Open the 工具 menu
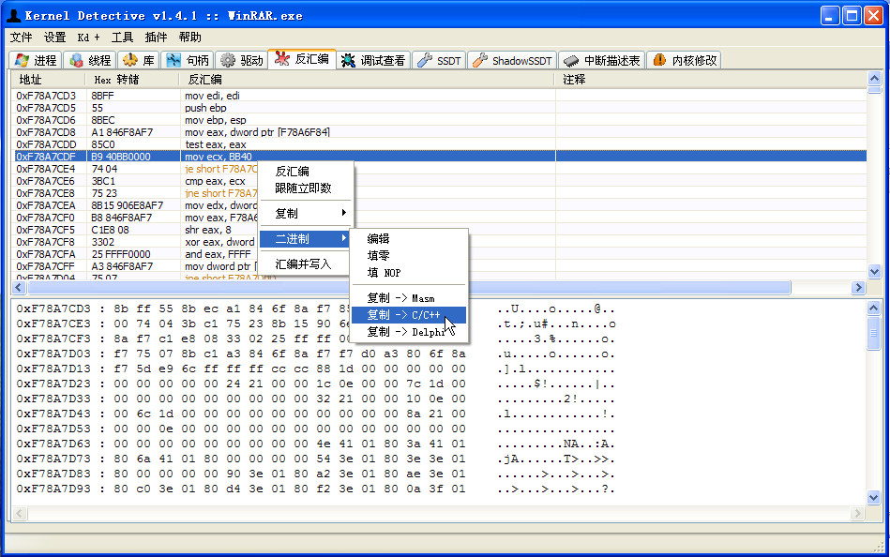Viewport: 890px width, 557px height. coord(122,38)
